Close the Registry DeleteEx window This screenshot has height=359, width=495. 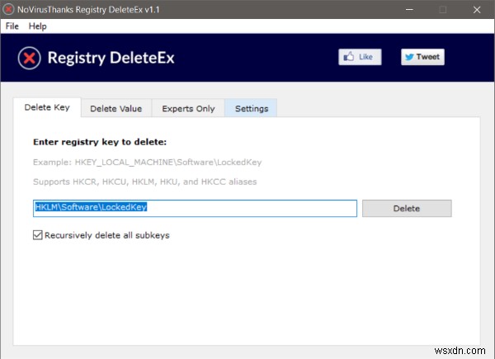coord(477,9)
